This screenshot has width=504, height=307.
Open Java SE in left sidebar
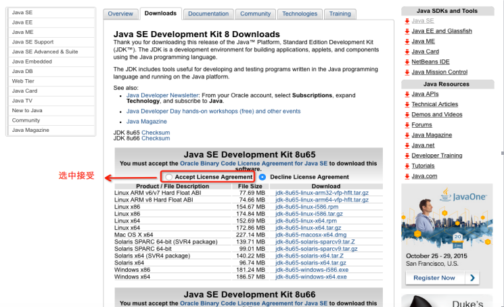pos(51,13)
